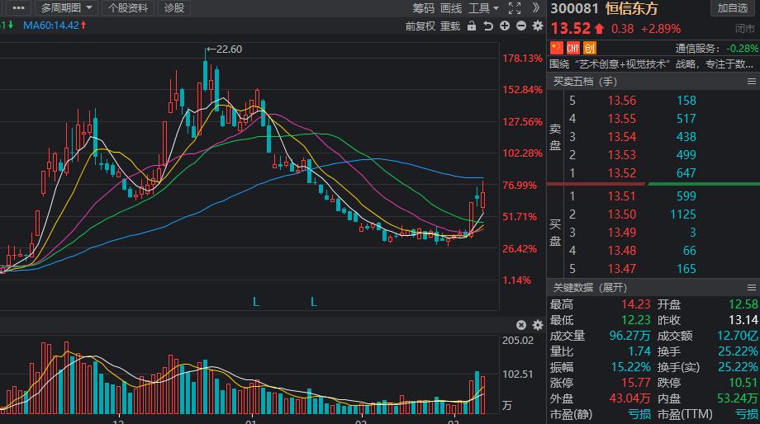This screenshot has width=760, height=424.
Task: Open the 诊股 tab
Action: click(174, 8)
